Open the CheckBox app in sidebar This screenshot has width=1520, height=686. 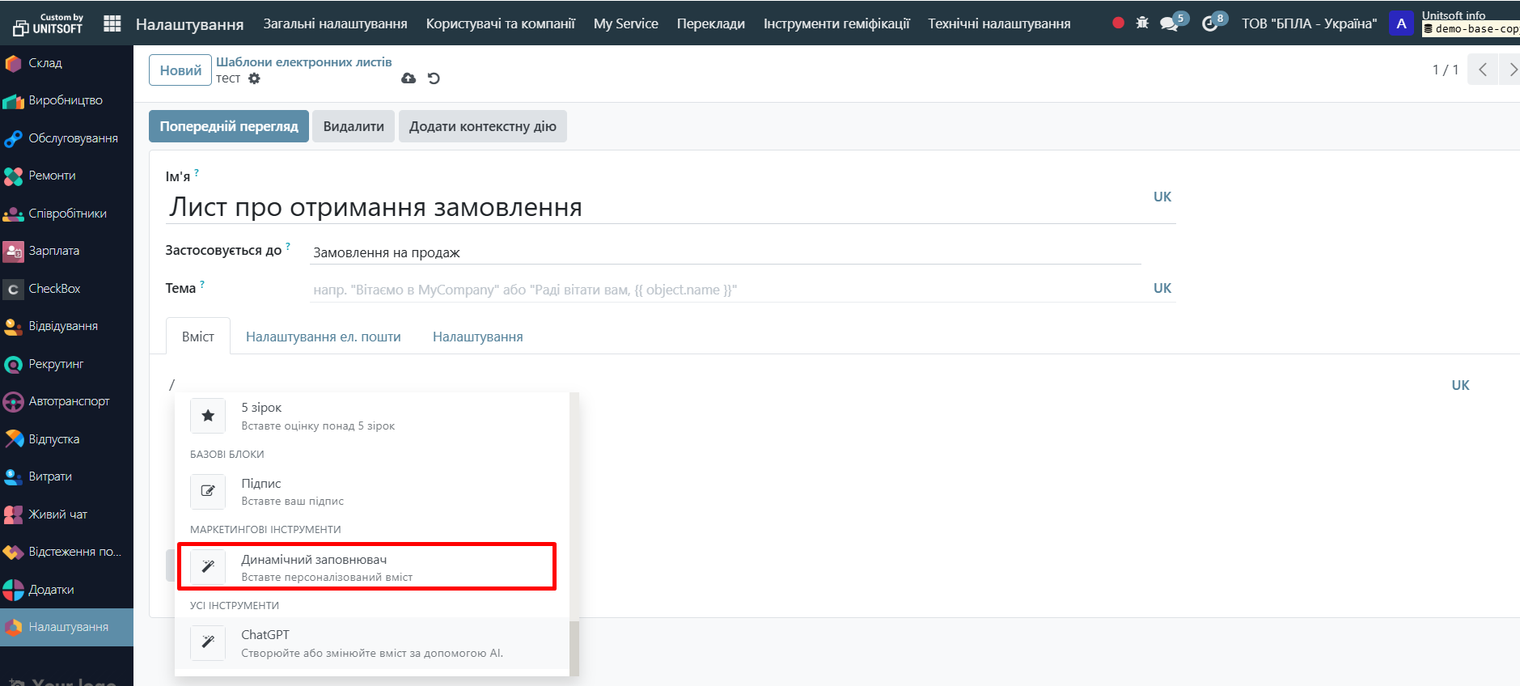(54, 289)
